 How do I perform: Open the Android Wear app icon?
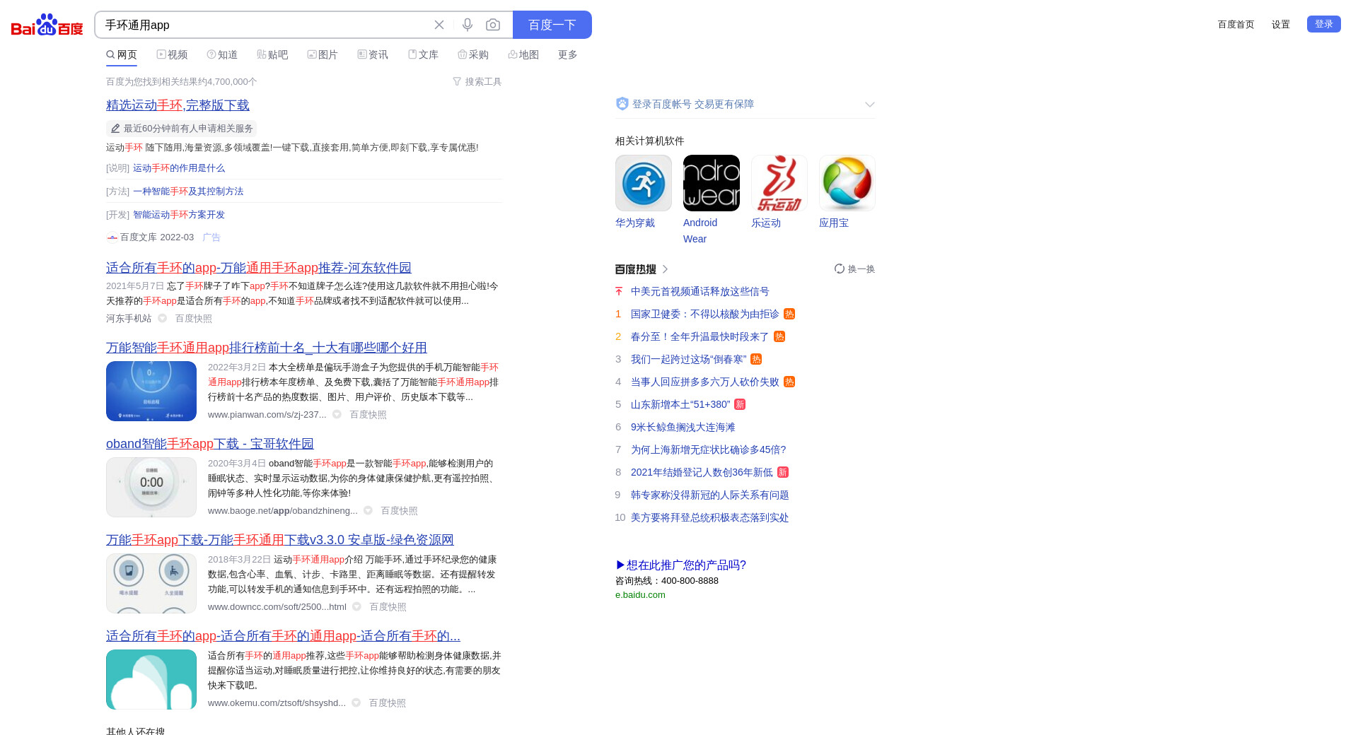click(x=711, y=183)
